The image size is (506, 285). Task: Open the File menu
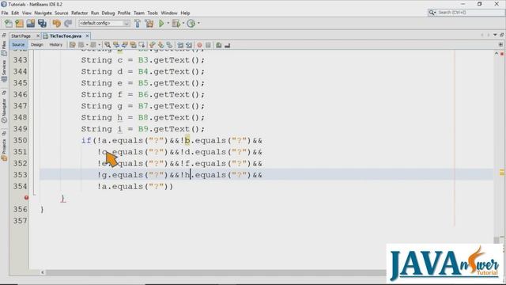pyautogui.click(x=5, y=13)
